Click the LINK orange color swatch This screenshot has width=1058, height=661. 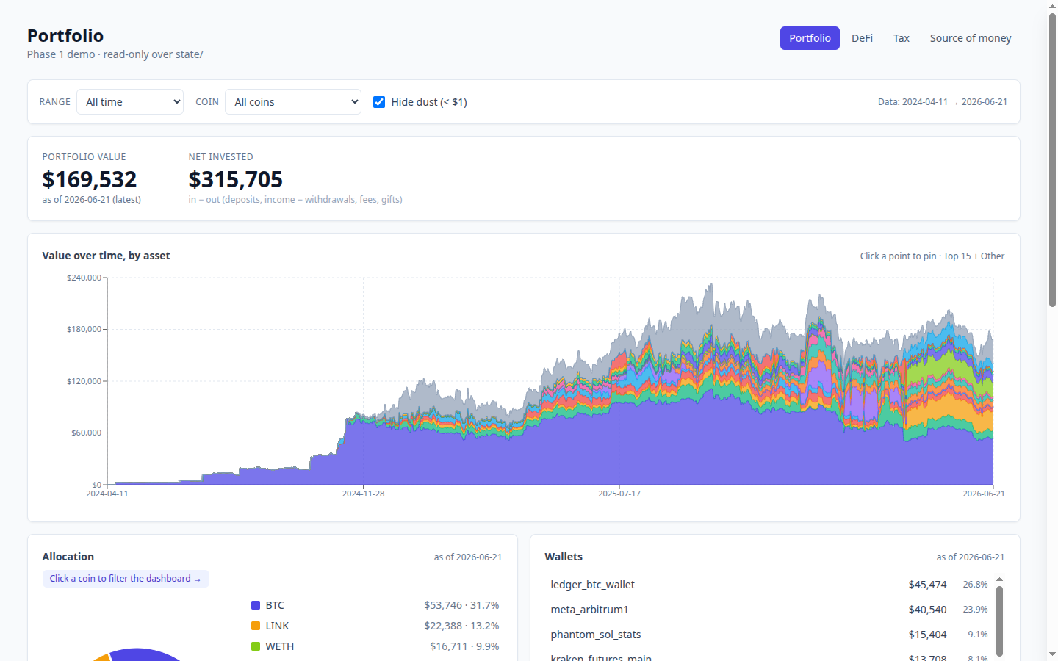pos(256,626)
